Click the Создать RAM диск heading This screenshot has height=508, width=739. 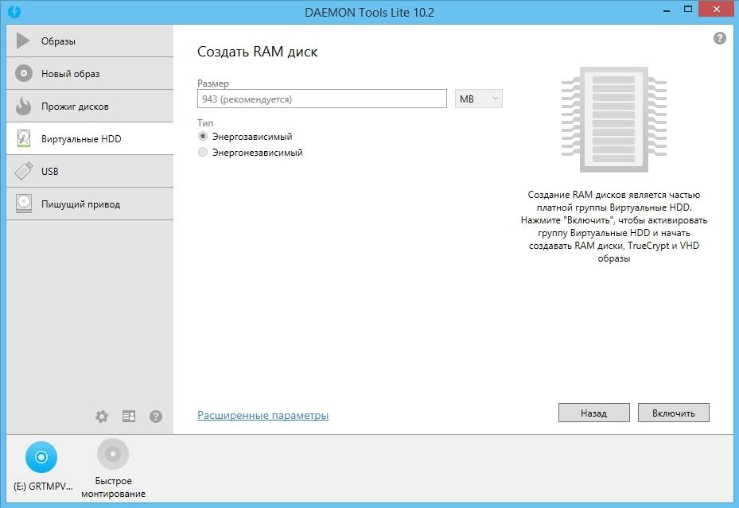pyautogui.click(x=257, y=52)
